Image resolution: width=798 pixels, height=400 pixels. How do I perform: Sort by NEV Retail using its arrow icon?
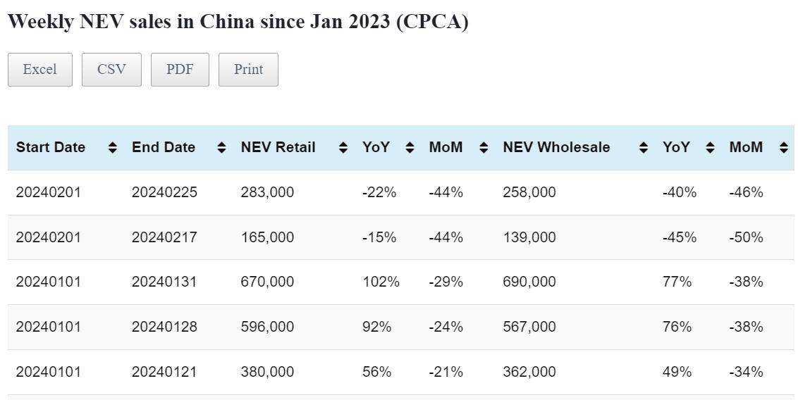point(343,148)
